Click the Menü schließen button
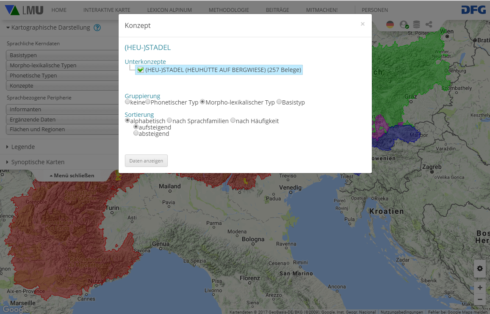Viewport: 490px width, 314px height. (72, 176)
